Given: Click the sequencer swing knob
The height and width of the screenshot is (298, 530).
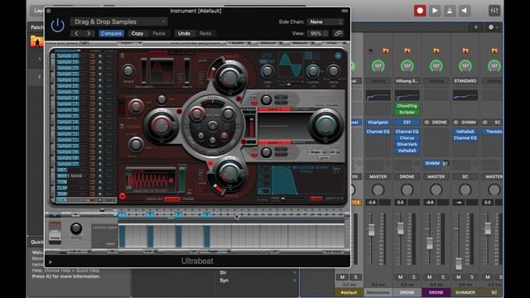Looking at the screenshot, I should [x=76, y=228].
